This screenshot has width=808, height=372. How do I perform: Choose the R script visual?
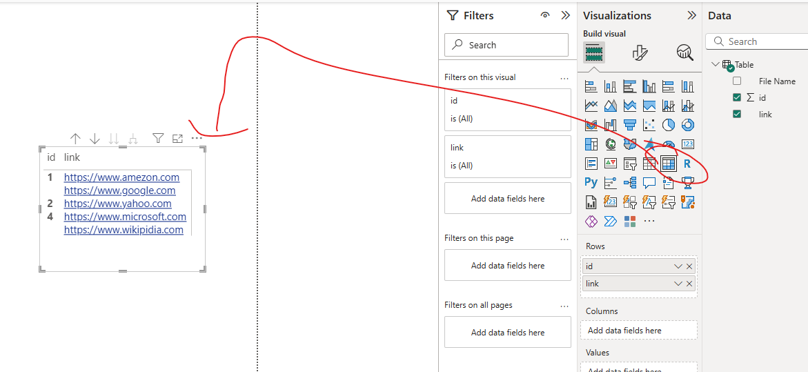pyautogui.click(x=687, y=164)
